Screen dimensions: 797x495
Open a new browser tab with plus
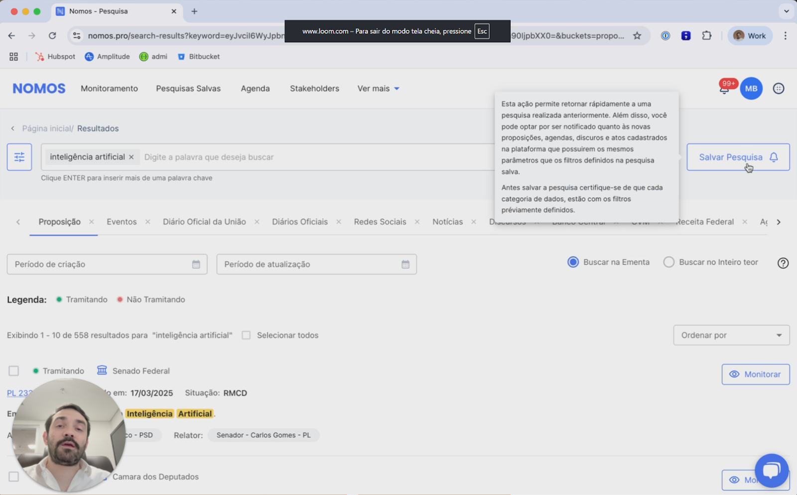tap(194, 11)
